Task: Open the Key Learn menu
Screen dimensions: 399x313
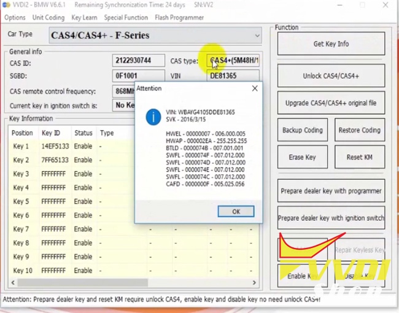Action: pos(84,18)
